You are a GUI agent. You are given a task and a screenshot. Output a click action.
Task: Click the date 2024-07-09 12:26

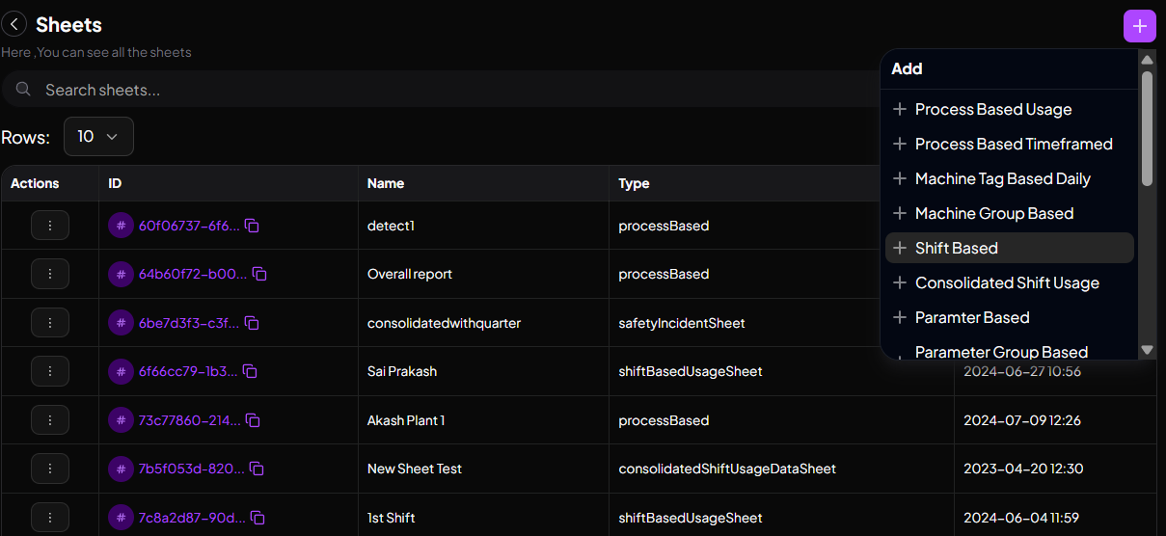[1023, 420]
